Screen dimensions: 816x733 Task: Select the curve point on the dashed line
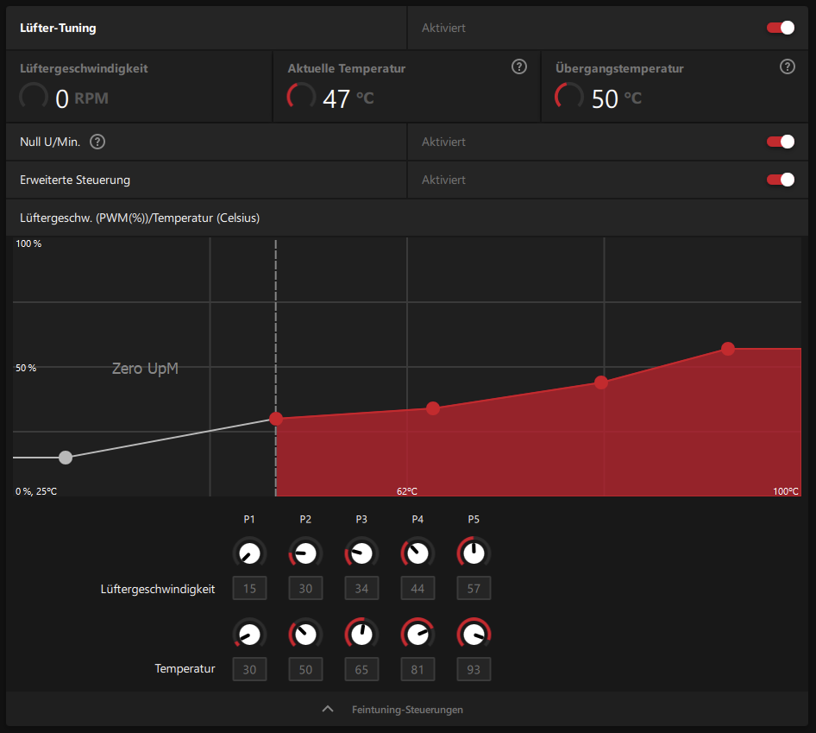(276, 419)
